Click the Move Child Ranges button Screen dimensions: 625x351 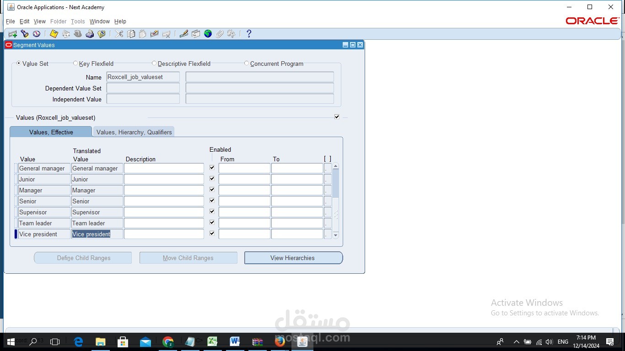pyautogui.click(x=188, y=258)
